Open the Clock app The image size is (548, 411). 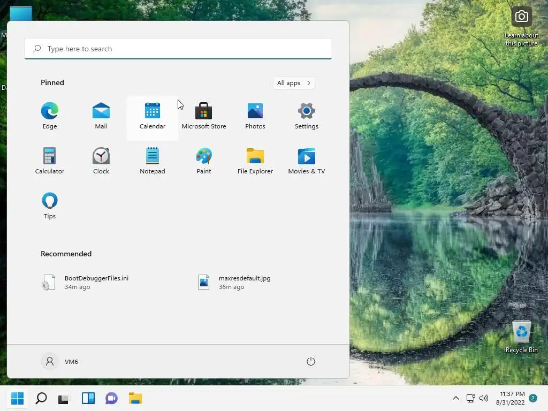[101, 162]
